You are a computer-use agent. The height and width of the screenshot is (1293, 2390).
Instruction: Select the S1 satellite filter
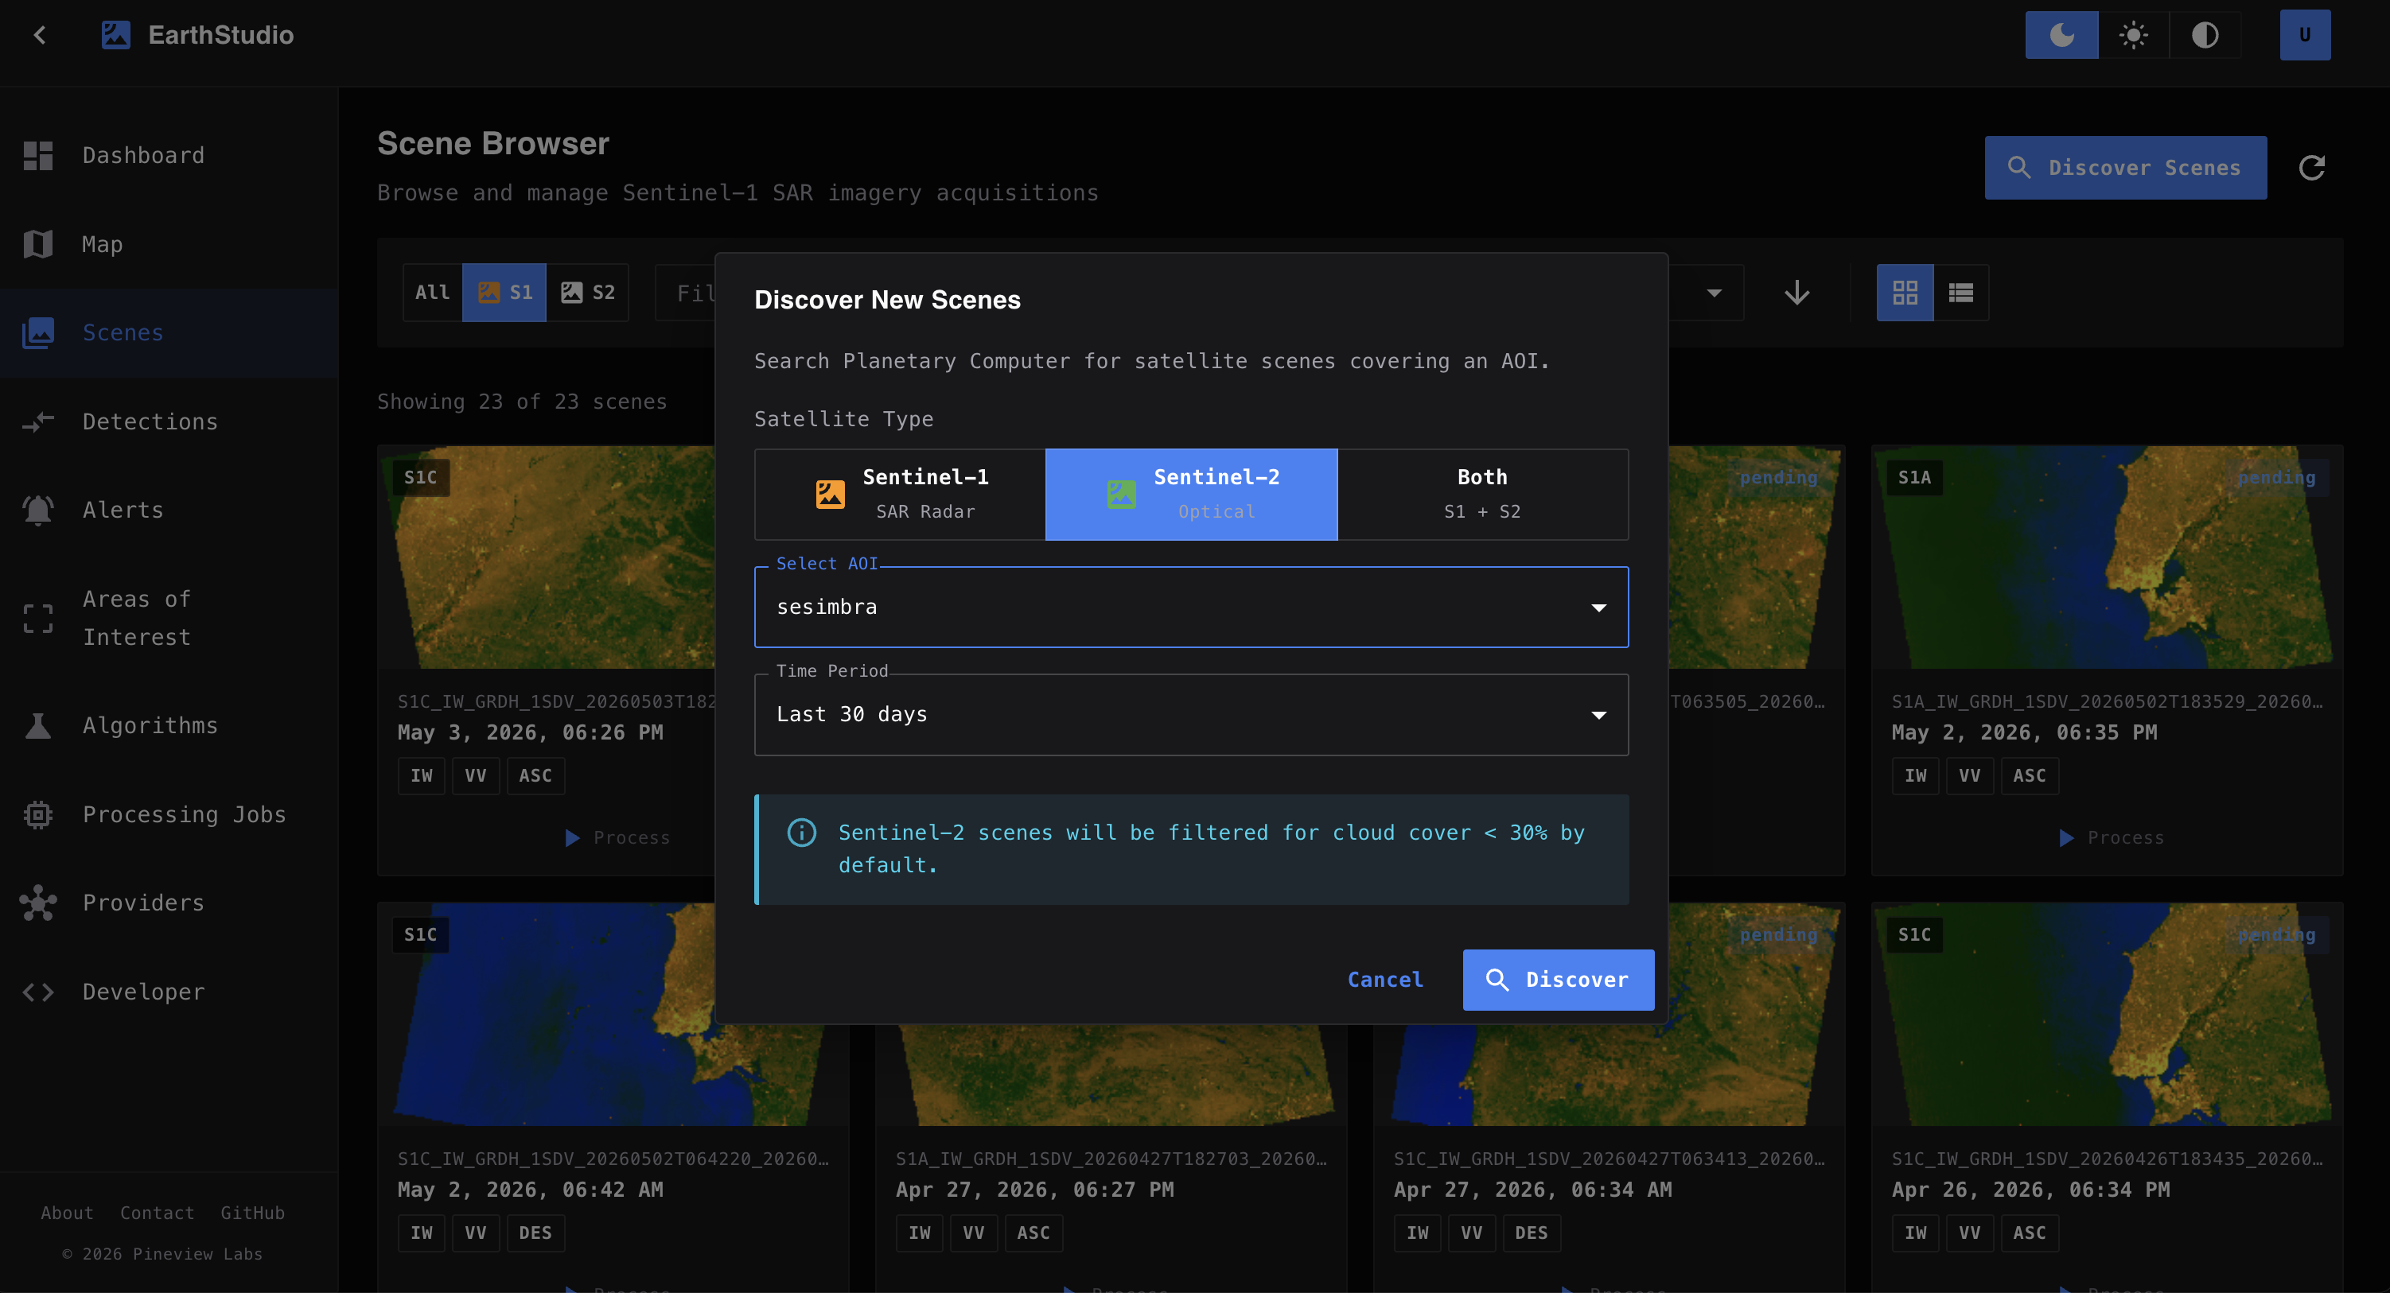click(x=504, y=292)
